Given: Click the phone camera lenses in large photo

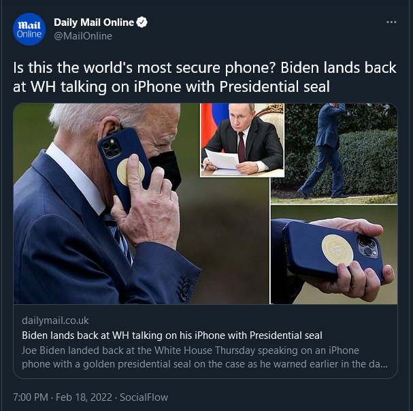Looking at the screenshot, I should coord(111,148).
